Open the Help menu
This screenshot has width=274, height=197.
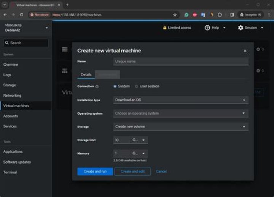pos(215,28)
